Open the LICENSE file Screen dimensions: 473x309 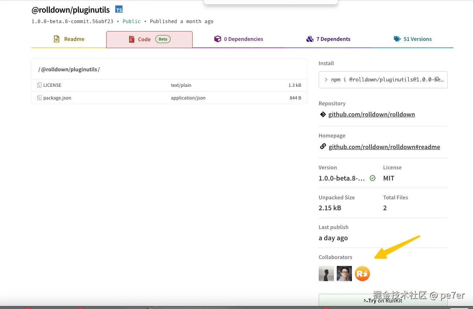(52, 85)
